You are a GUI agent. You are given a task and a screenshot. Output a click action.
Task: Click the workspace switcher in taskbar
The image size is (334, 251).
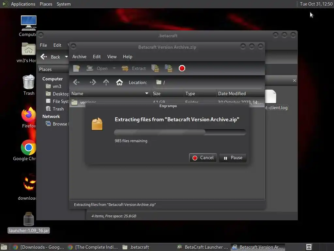click(x=309, y=247)
